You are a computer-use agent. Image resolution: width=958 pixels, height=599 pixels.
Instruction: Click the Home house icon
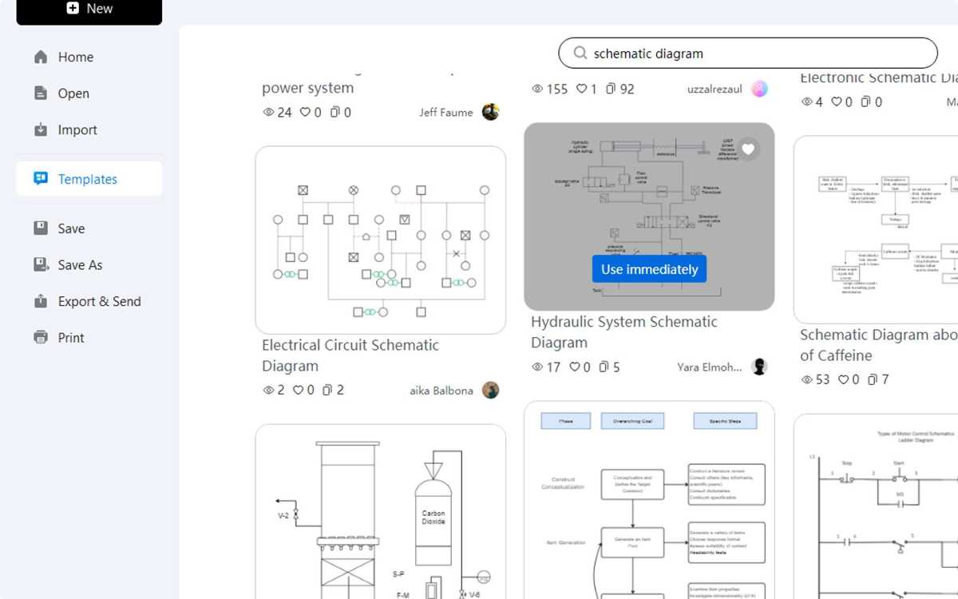[x=41, y=57]
